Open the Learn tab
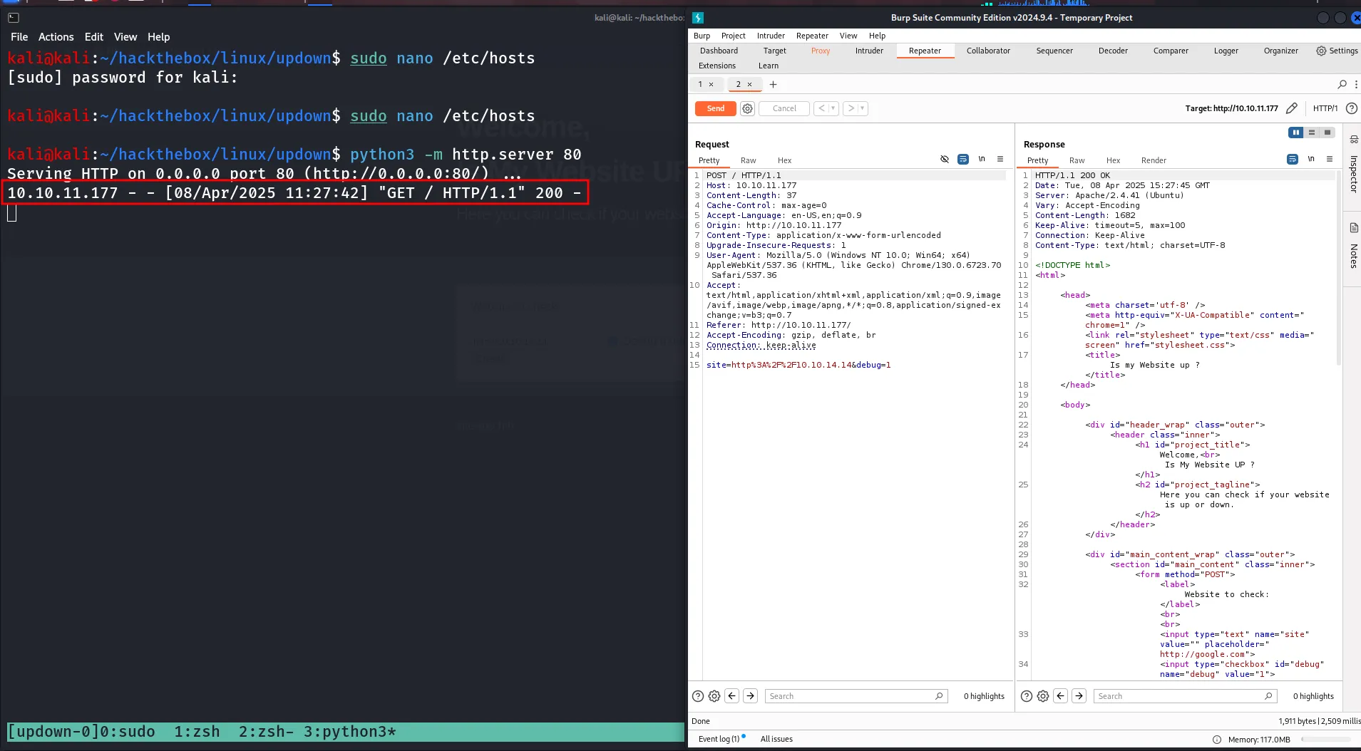Viewport: 1361px width, 751px height. [769, 66]
